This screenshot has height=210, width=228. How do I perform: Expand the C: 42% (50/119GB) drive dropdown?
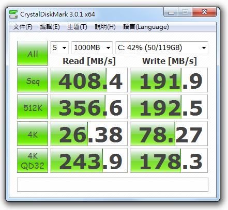[x=162, y=47]
